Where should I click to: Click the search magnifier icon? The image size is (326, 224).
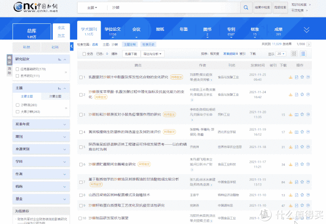point(246,8)
